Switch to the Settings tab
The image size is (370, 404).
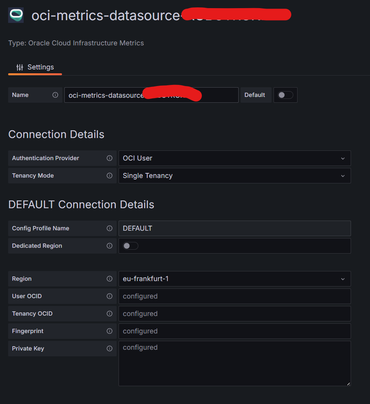(35, 67)
